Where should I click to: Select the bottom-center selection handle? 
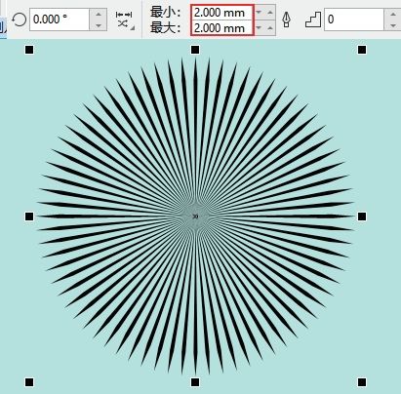tap(195, 382)
